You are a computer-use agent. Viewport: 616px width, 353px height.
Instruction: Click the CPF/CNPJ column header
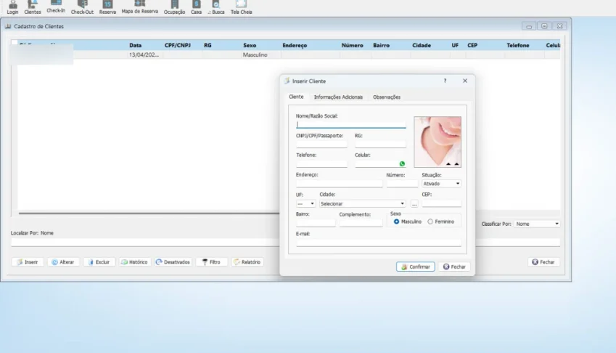pos(178,45)
